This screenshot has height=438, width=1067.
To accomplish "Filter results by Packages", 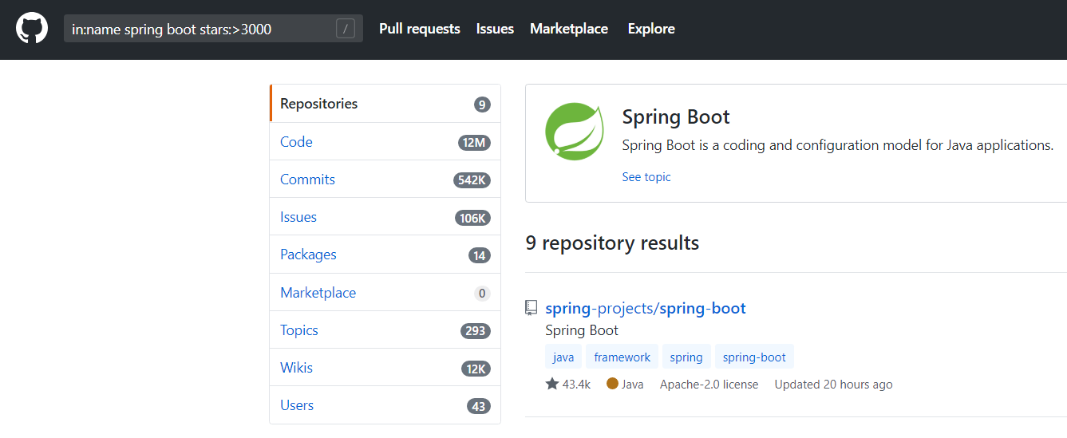I will coord(308,255).
